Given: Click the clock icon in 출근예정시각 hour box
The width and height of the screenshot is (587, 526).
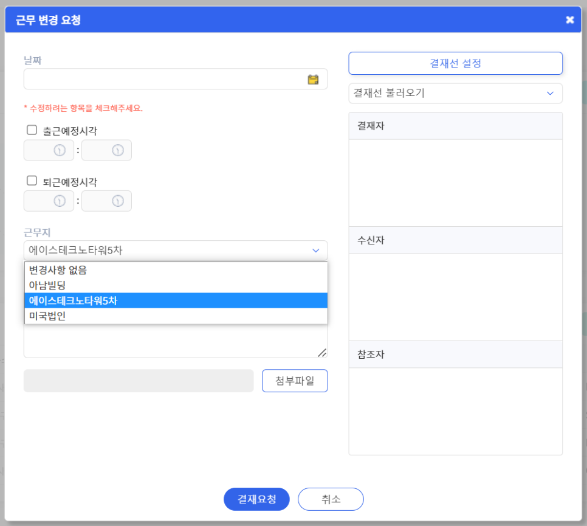Looking at the screenshot, I should pyautogui.click(x=60, y=150).
